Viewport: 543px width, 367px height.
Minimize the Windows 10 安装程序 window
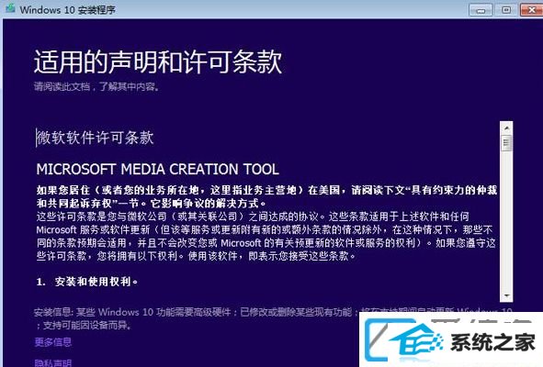coord(481,10)
